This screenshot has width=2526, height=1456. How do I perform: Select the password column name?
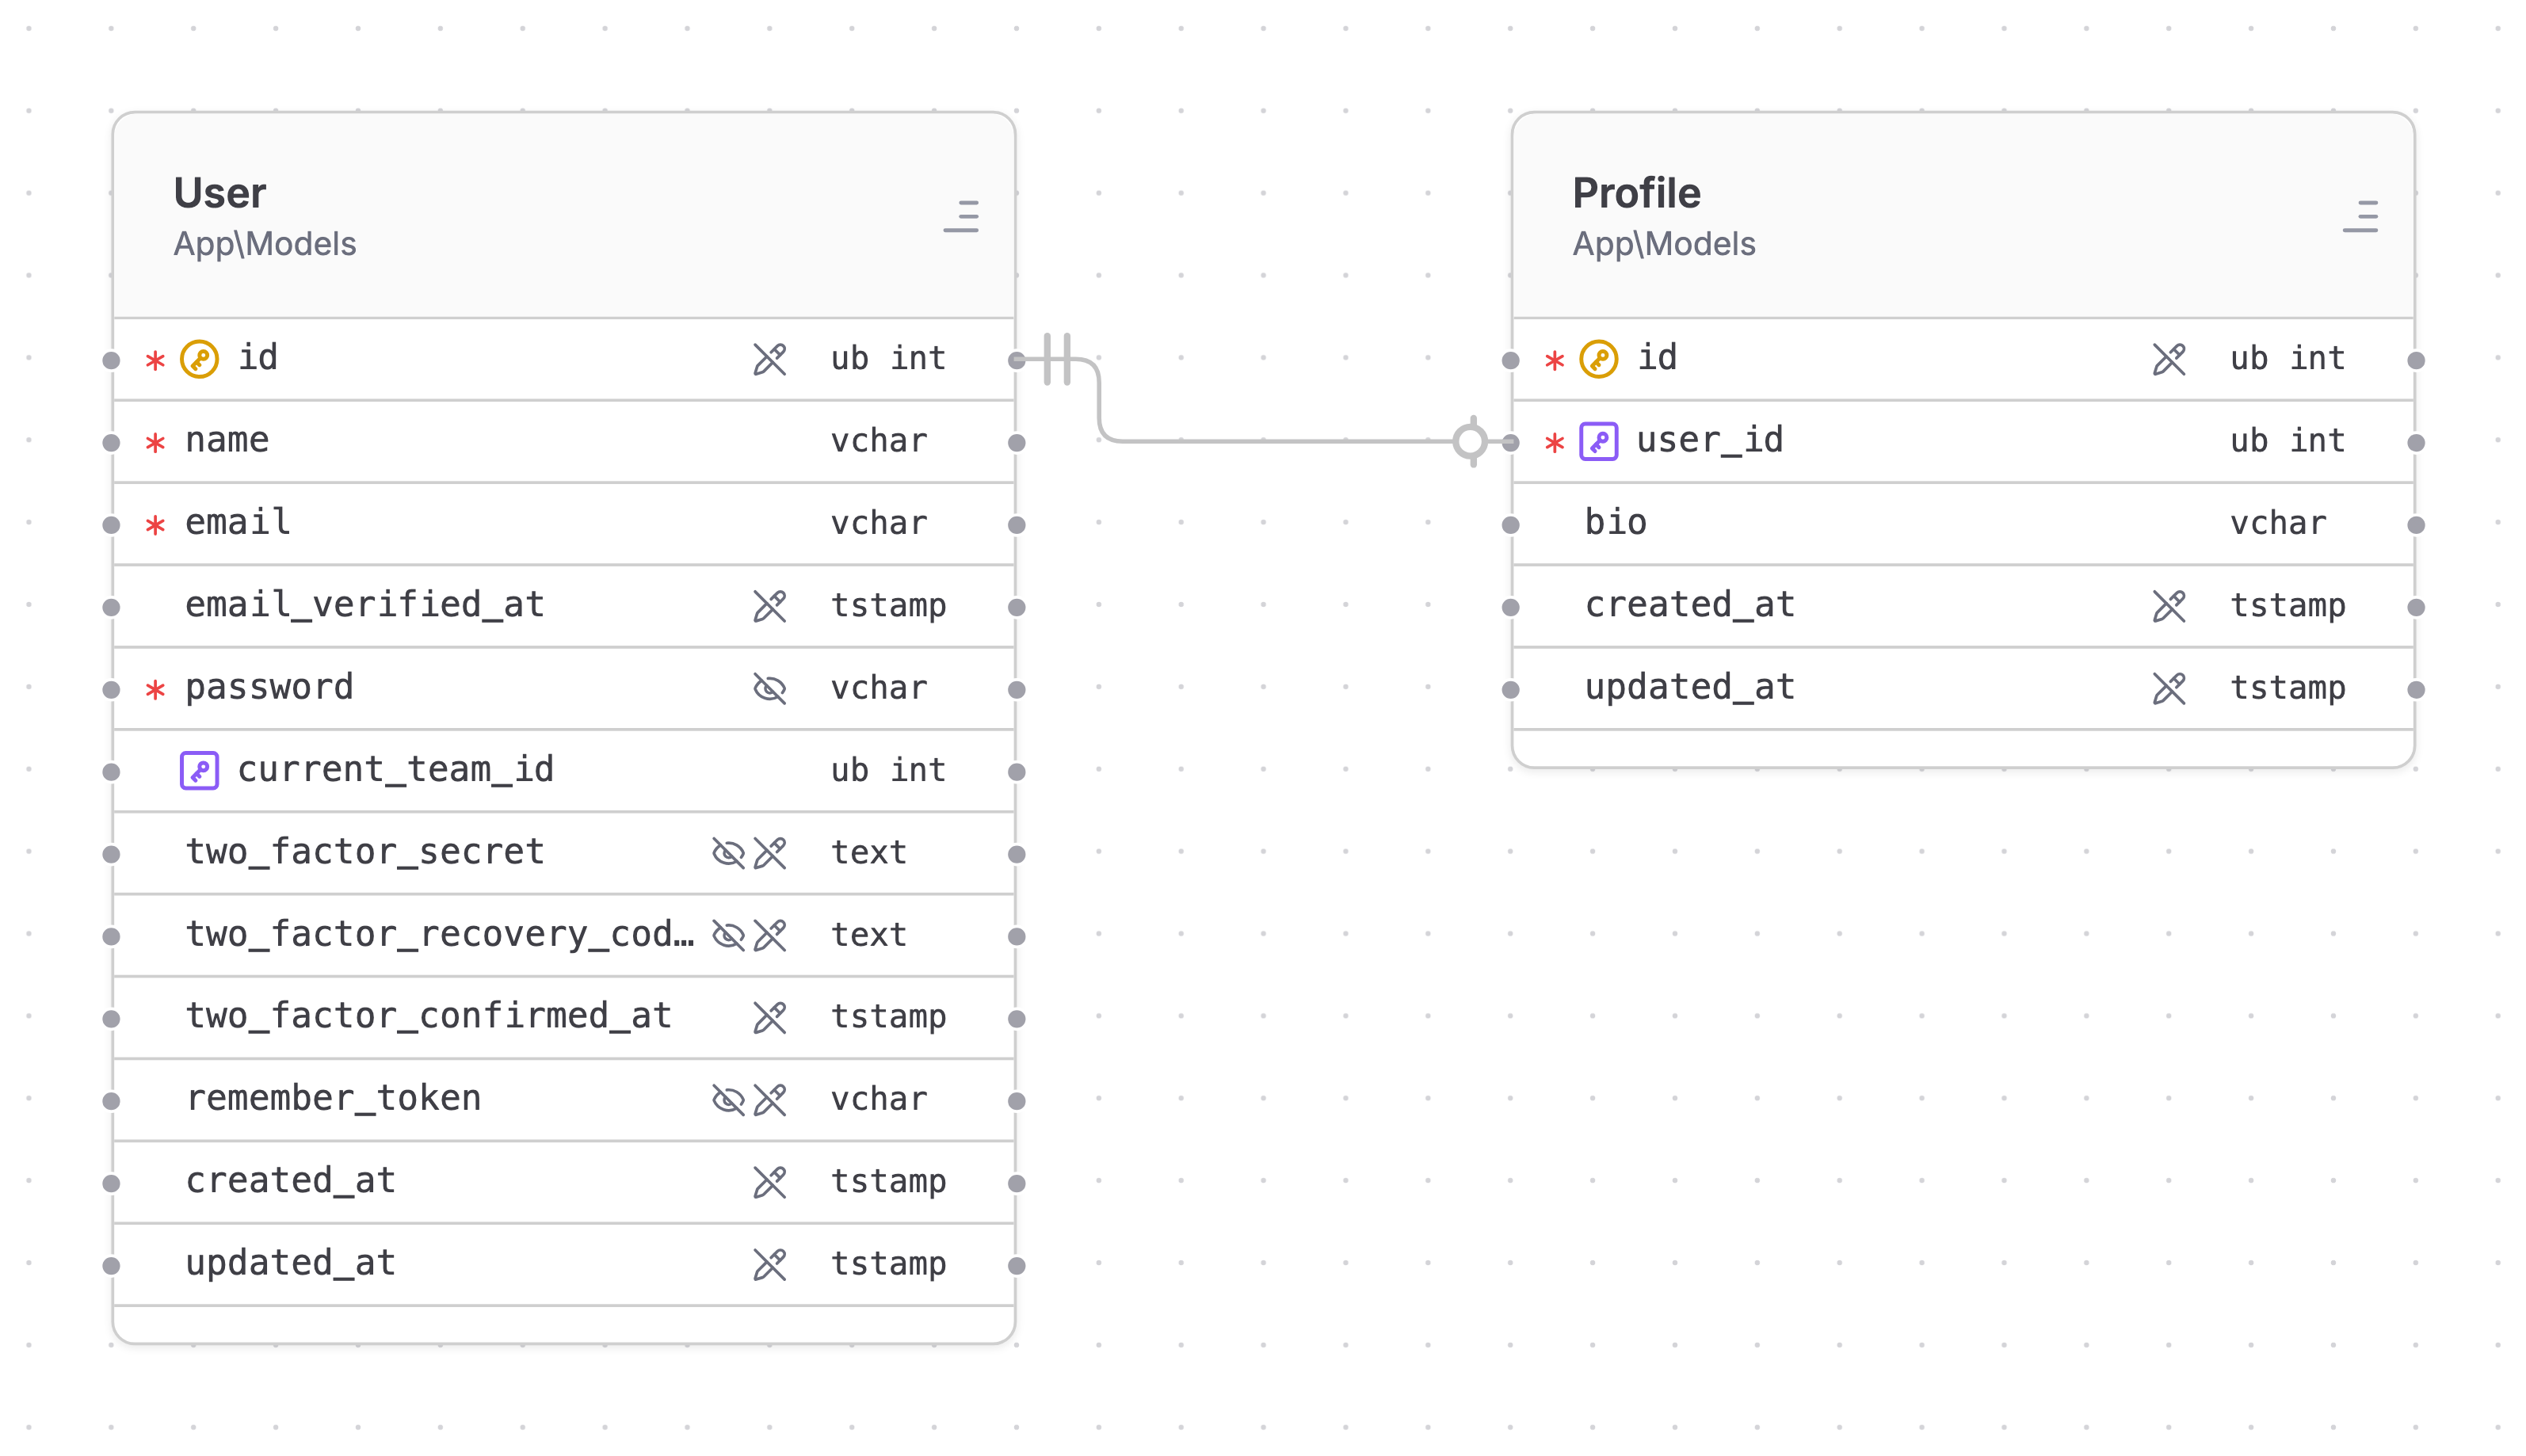(270, 688)
